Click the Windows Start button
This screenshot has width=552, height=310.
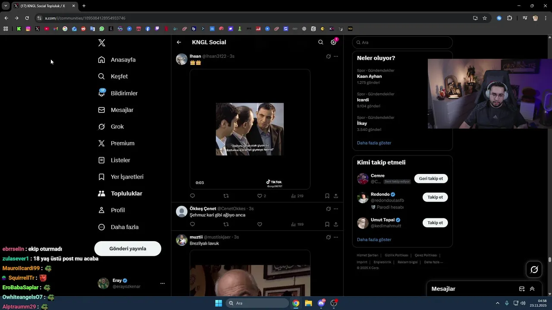218,303
